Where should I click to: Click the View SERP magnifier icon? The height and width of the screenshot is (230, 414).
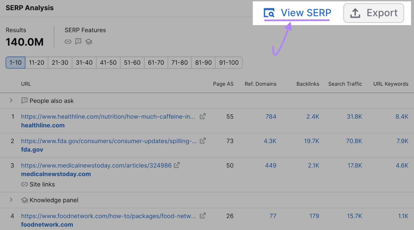[x=269, y=13]
